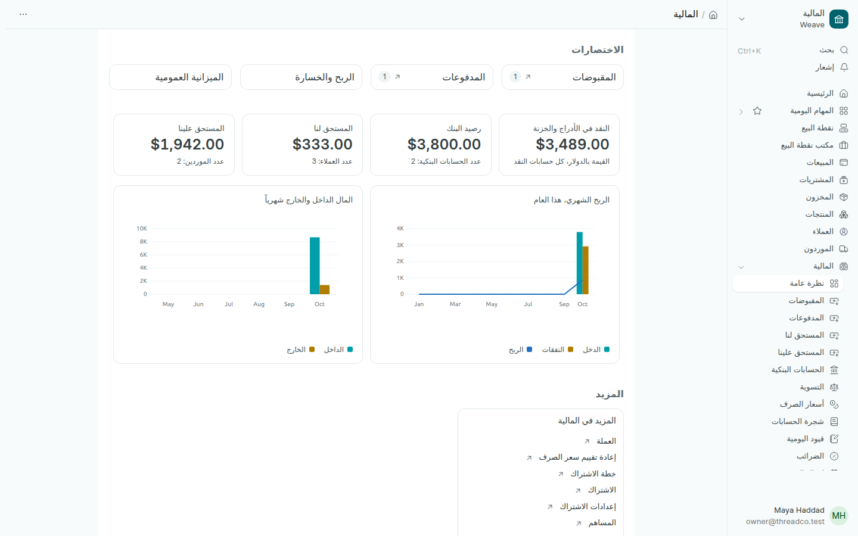Expand the Weave workspace switcher chevron
This screenshot has width=858, height=536.
tap(742, 19)
